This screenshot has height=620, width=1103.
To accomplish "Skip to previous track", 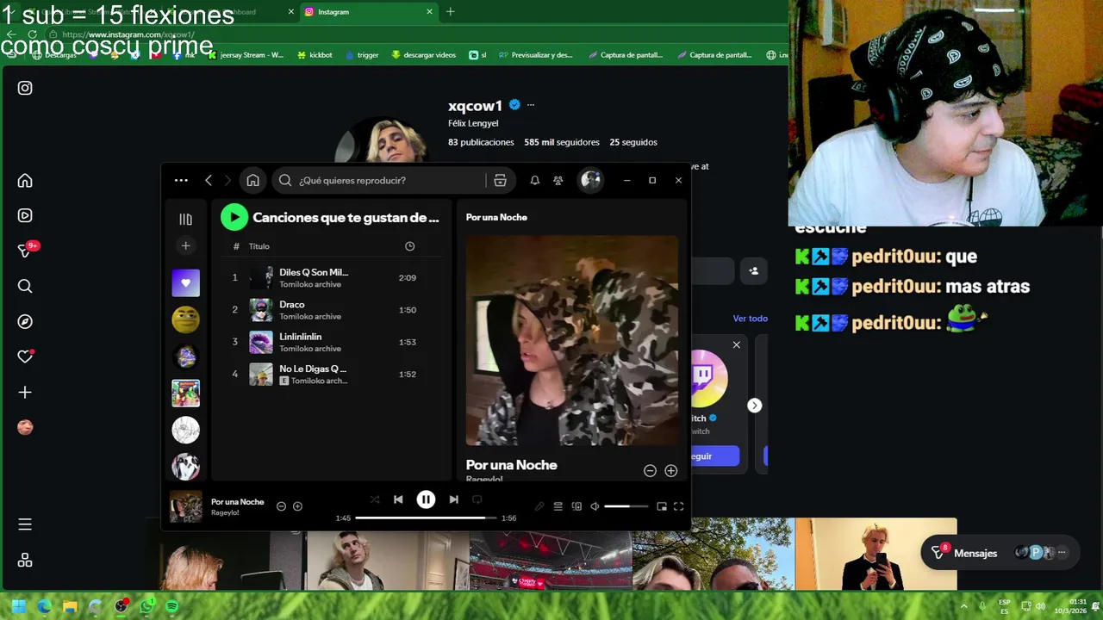I will tap(398, 499).
